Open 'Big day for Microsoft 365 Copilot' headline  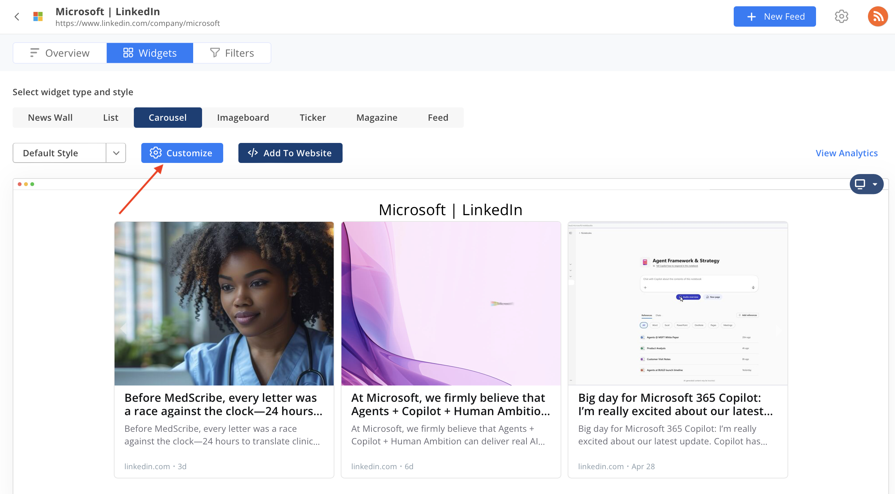click(676, 404)
